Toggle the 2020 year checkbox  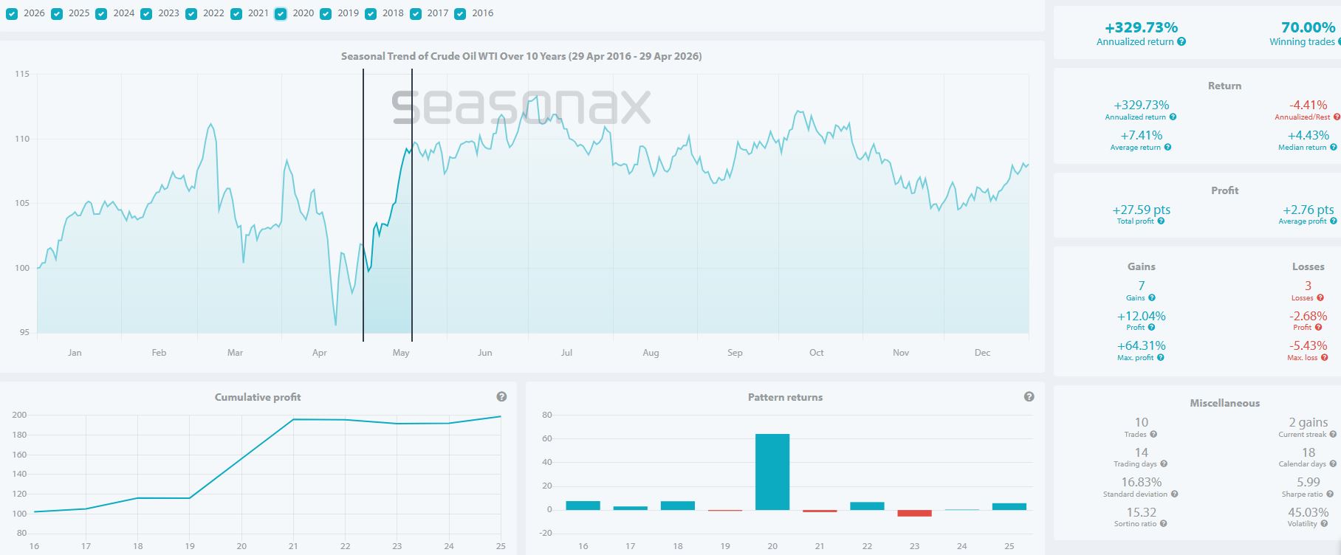click(x=281, y=13)
